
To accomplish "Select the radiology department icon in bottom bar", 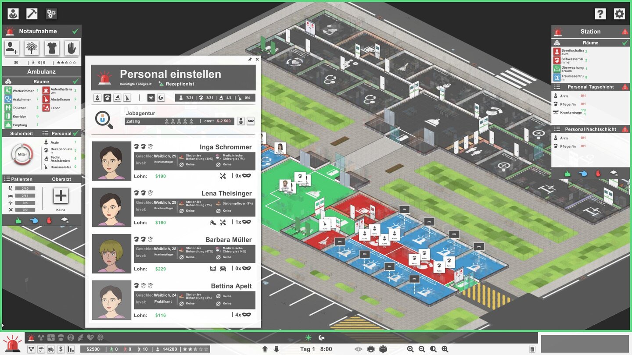I will [x=41, y=338].
